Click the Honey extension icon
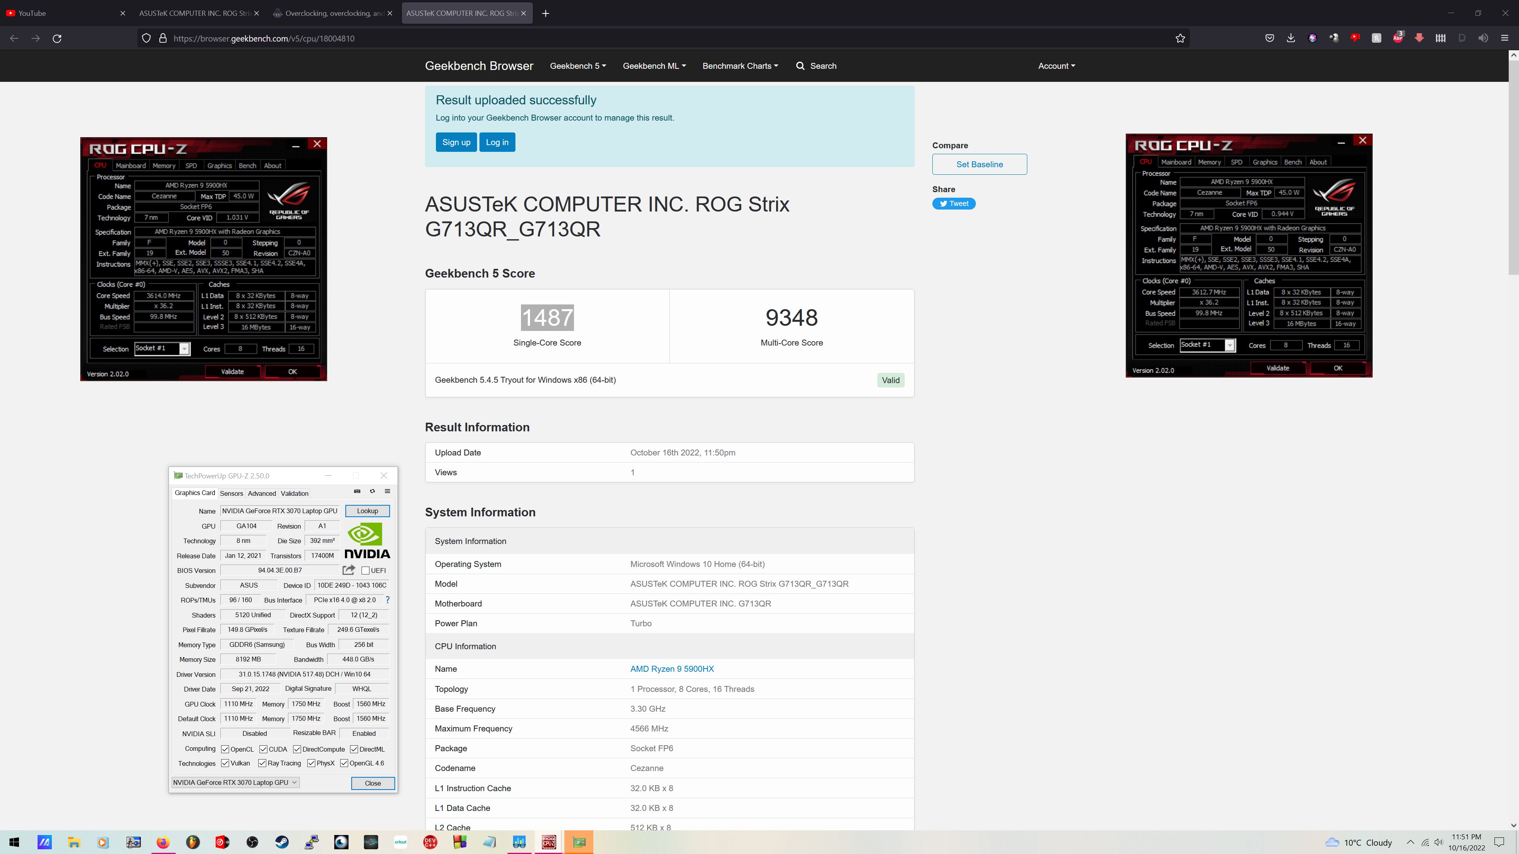The height and width of the screenshot is (854, 1519). point(1376,38)
